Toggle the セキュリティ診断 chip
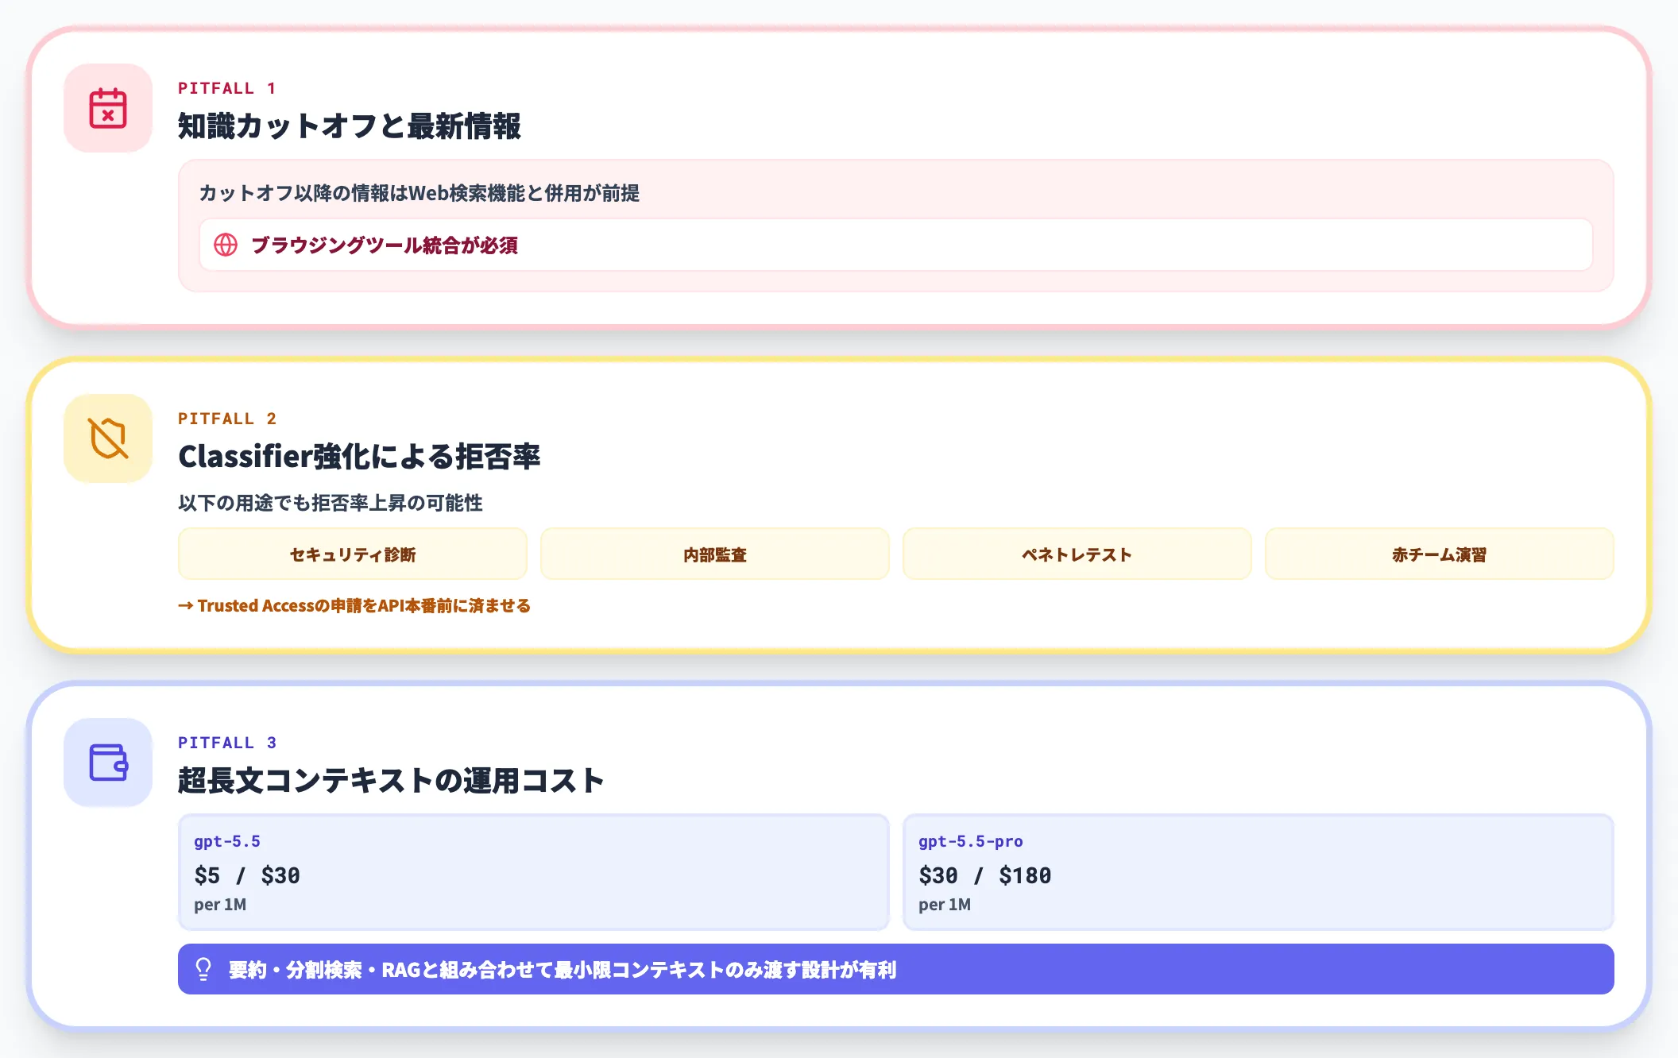This screenshot has height=1058, width=1678. pos(354,554)
